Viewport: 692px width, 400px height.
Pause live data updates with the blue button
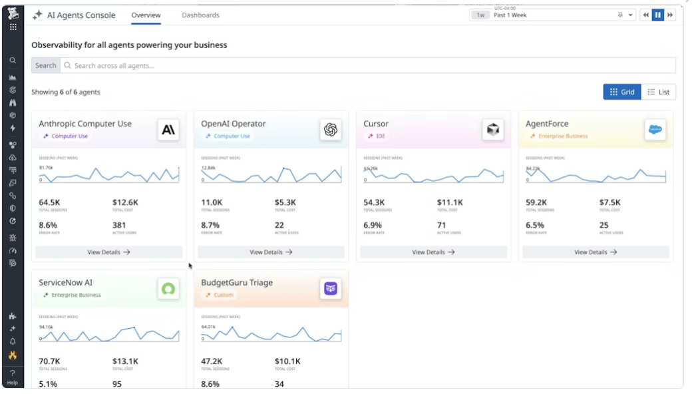(x=657, y=15)
